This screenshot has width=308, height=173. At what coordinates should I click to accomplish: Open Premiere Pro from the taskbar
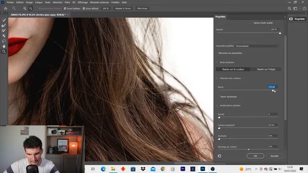183,169
